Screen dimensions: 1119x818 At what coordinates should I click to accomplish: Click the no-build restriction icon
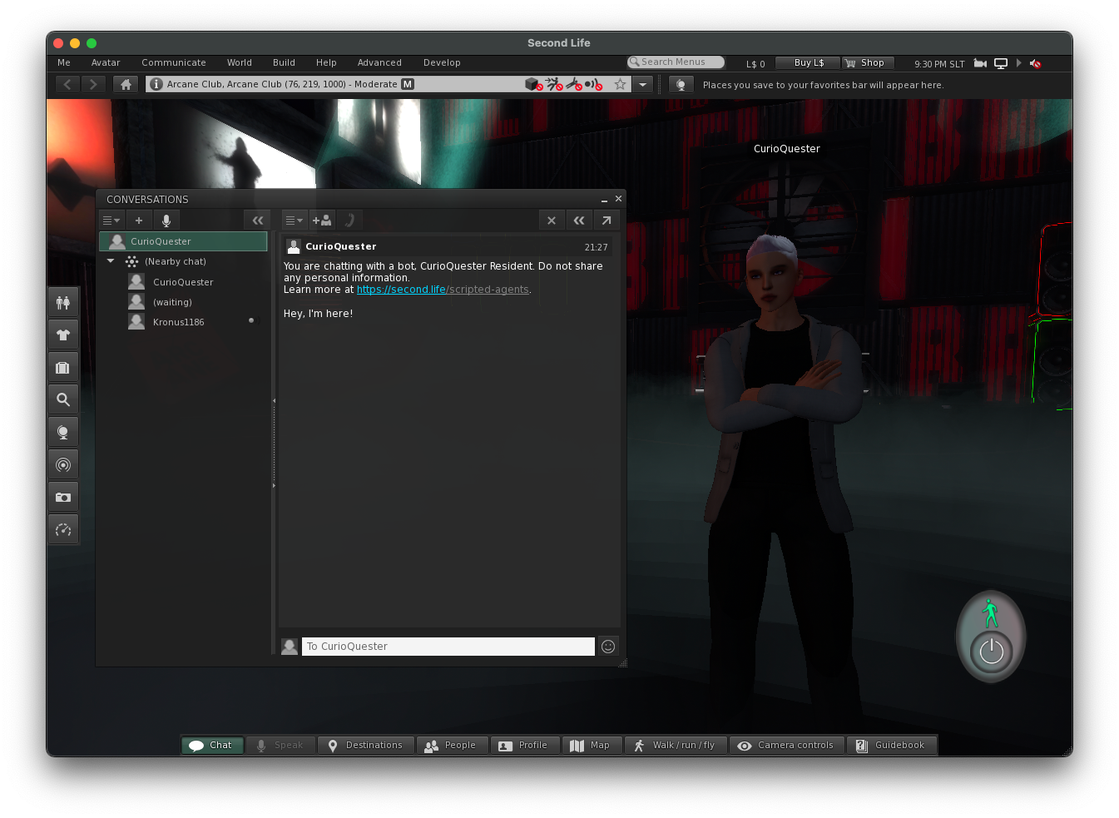pos(533,84)
